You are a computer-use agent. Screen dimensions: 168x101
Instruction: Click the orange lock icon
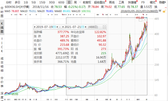pyautogui.click(x=164, y=11)
